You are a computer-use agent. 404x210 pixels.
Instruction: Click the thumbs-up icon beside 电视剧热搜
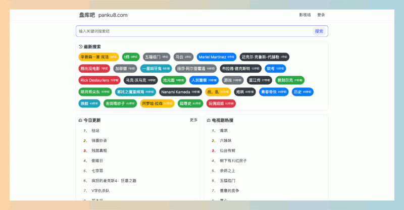(209, 120)
